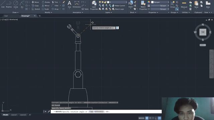Close the command line with X button
Image resolution: width=214 pixels, height=120 pixels.
(x=45, y=112)
